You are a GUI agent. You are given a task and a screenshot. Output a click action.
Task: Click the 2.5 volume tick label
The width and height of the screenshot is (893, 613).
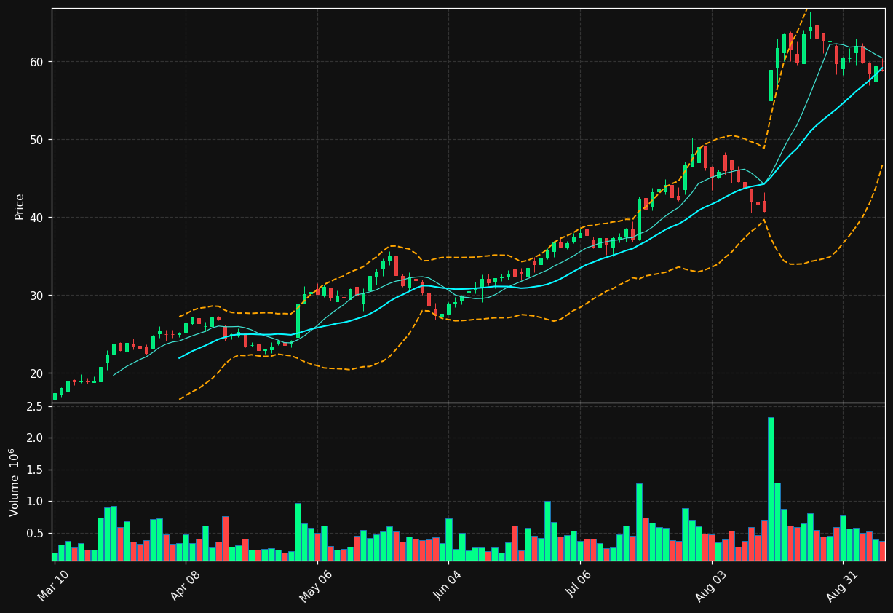tap(34, 406)
